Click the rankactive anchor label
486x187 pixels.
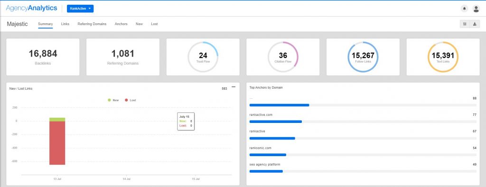pyautogui.click(x=257, y=131)
